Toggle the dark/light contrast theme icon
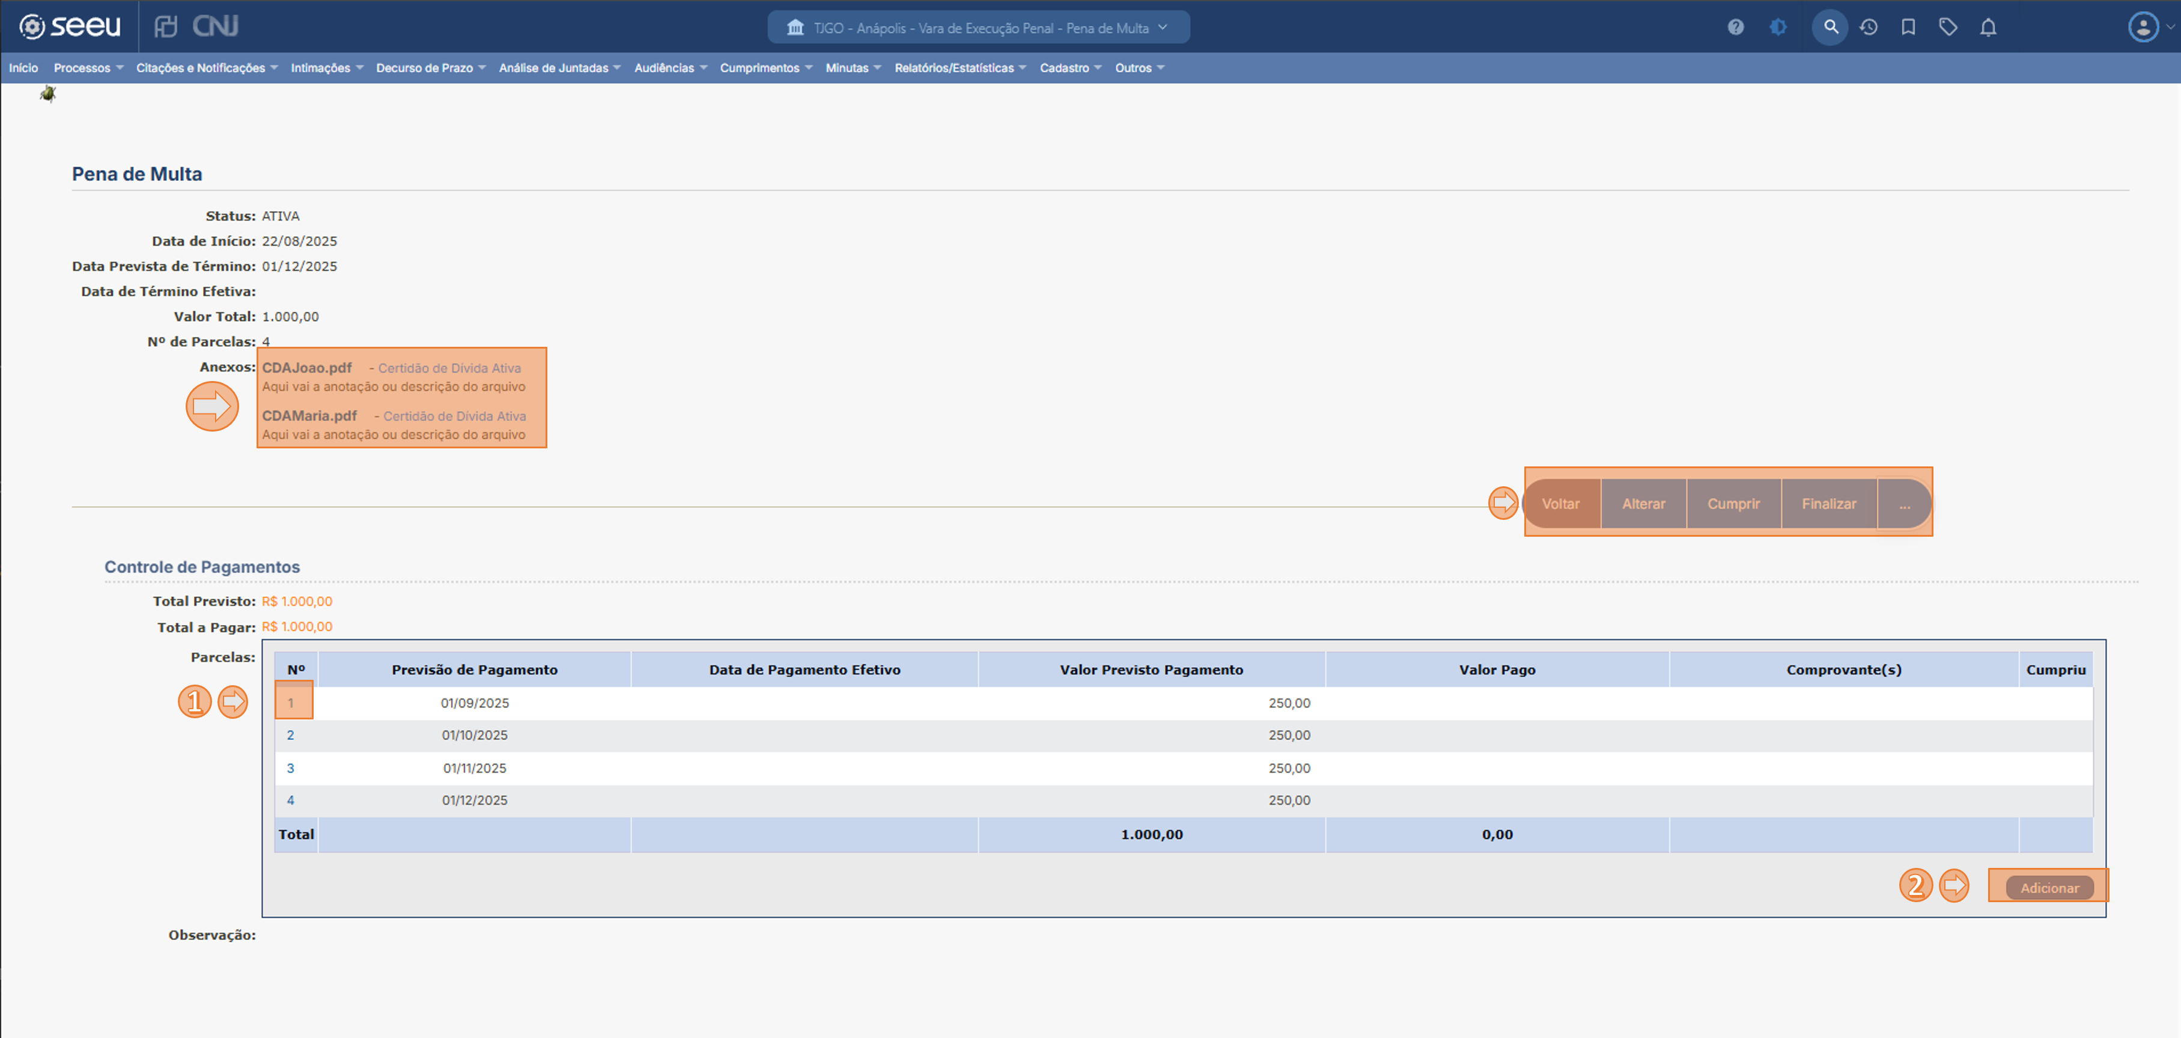The height and width of the screenshot is (1038, 2181). tap(1778, 27)
